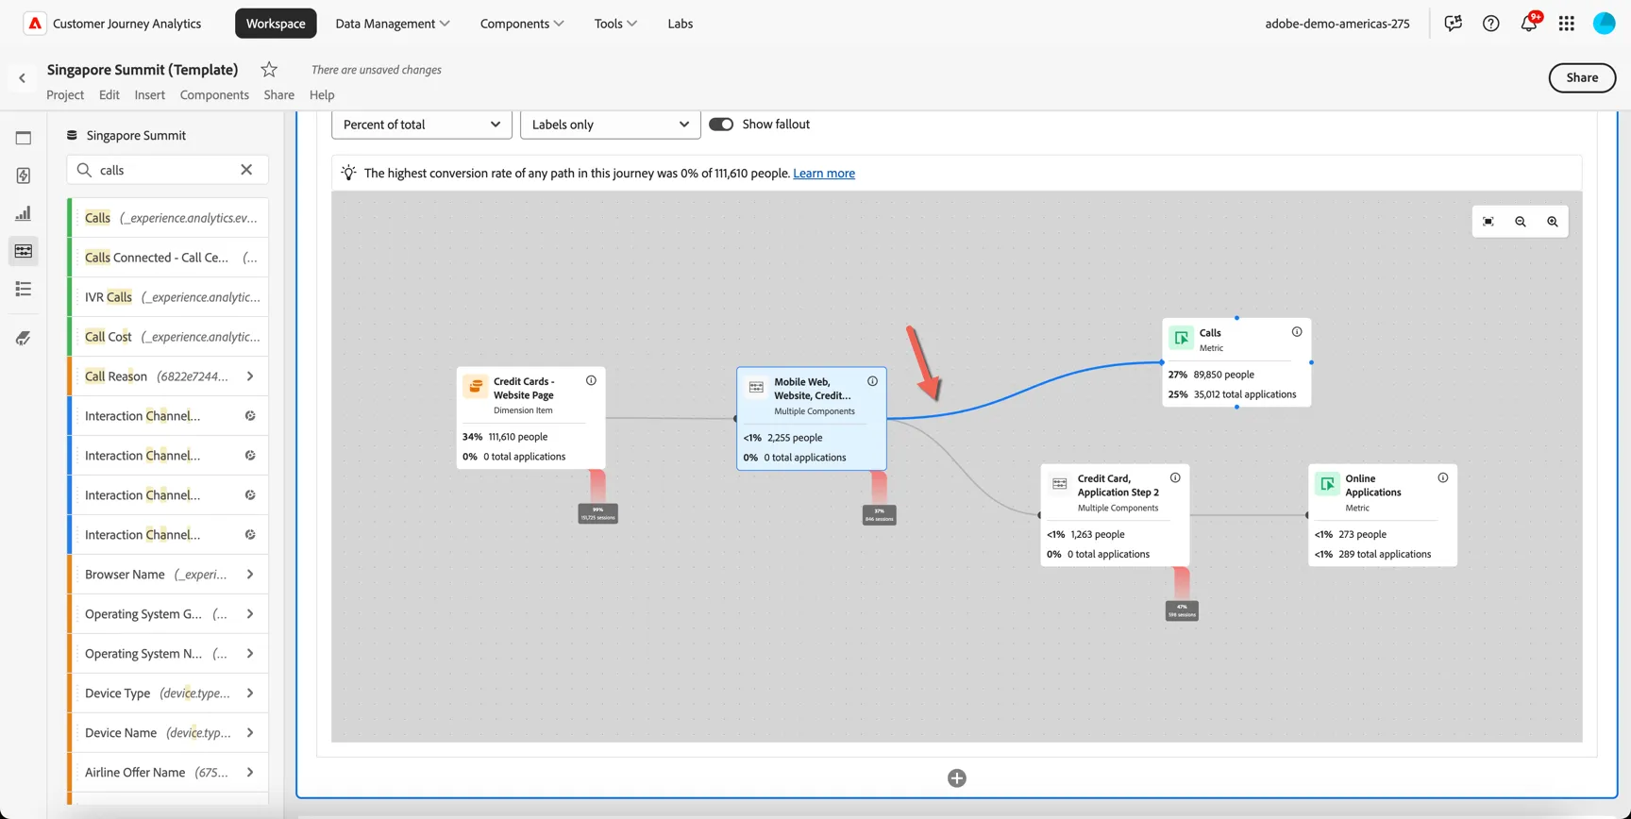
Task: Expand Operating System G... dimension items
Action: pyautogui.click(x=250, y=614)
